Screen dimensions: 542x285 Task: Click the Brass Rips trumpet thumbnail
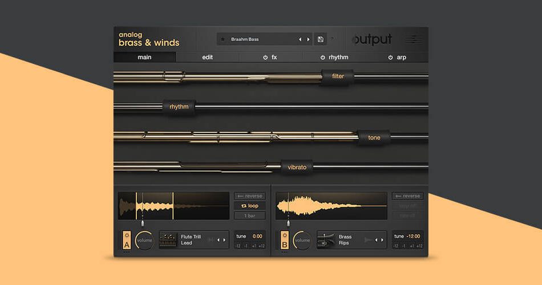pos(326,240)
